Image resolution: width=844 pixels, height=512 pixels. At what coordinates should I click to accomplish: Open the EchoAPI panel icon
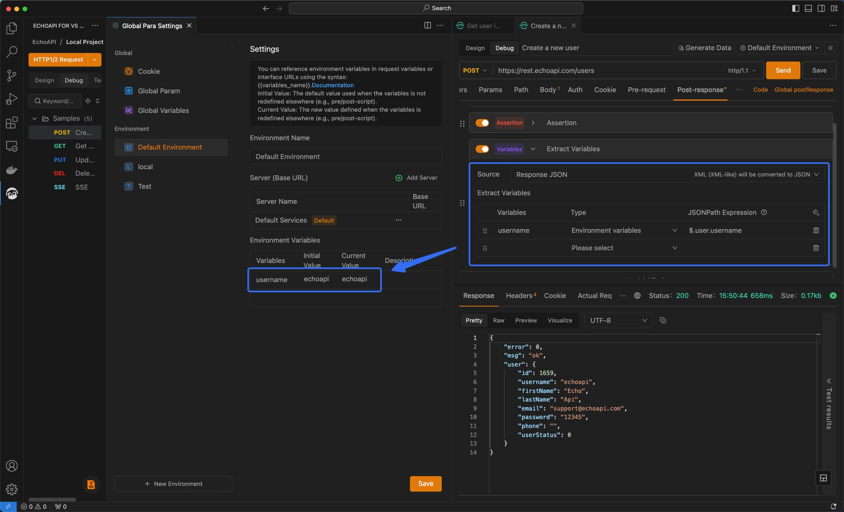pyautogui.click(x=12, y=193)
